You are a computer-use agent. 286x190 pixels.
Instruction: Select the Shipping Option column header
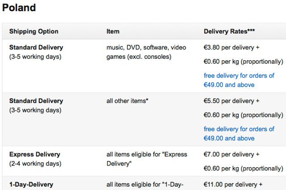(34, 32)
